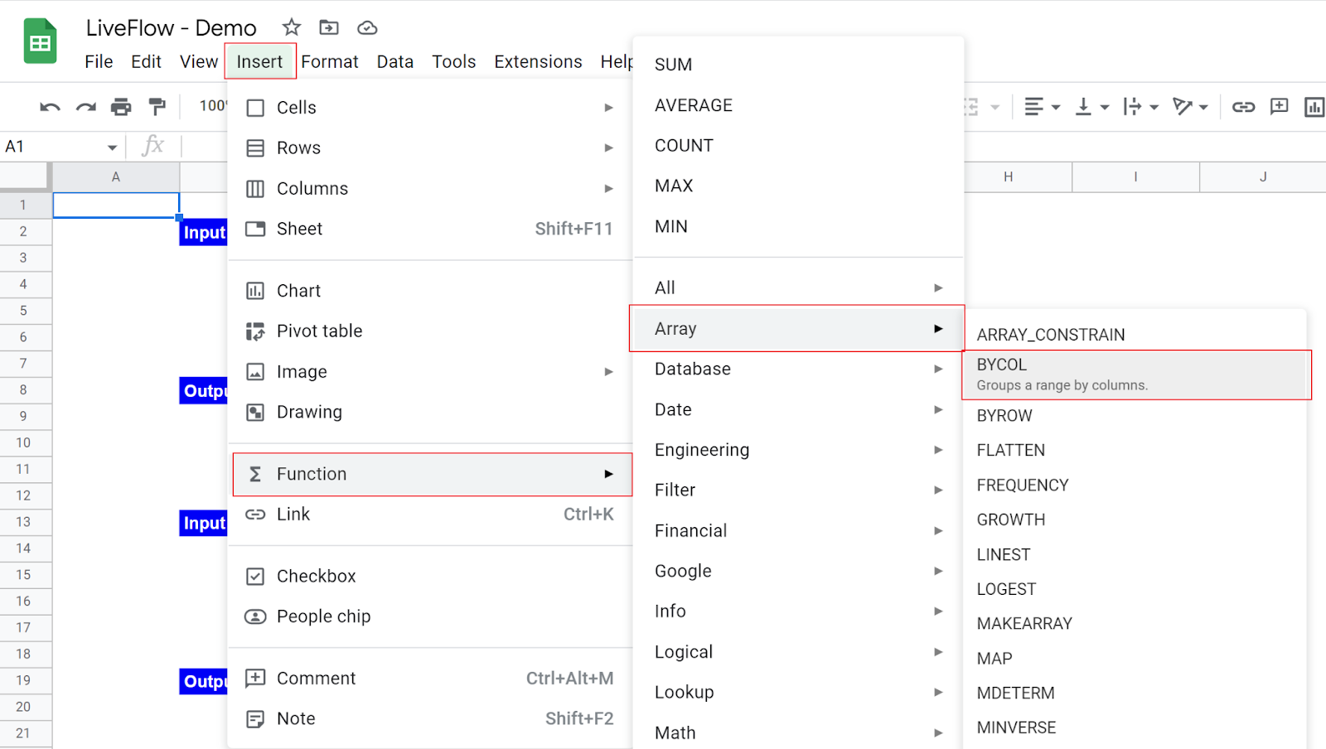Expand the Database functions category

pyautogui.click(x=798, y=369)
